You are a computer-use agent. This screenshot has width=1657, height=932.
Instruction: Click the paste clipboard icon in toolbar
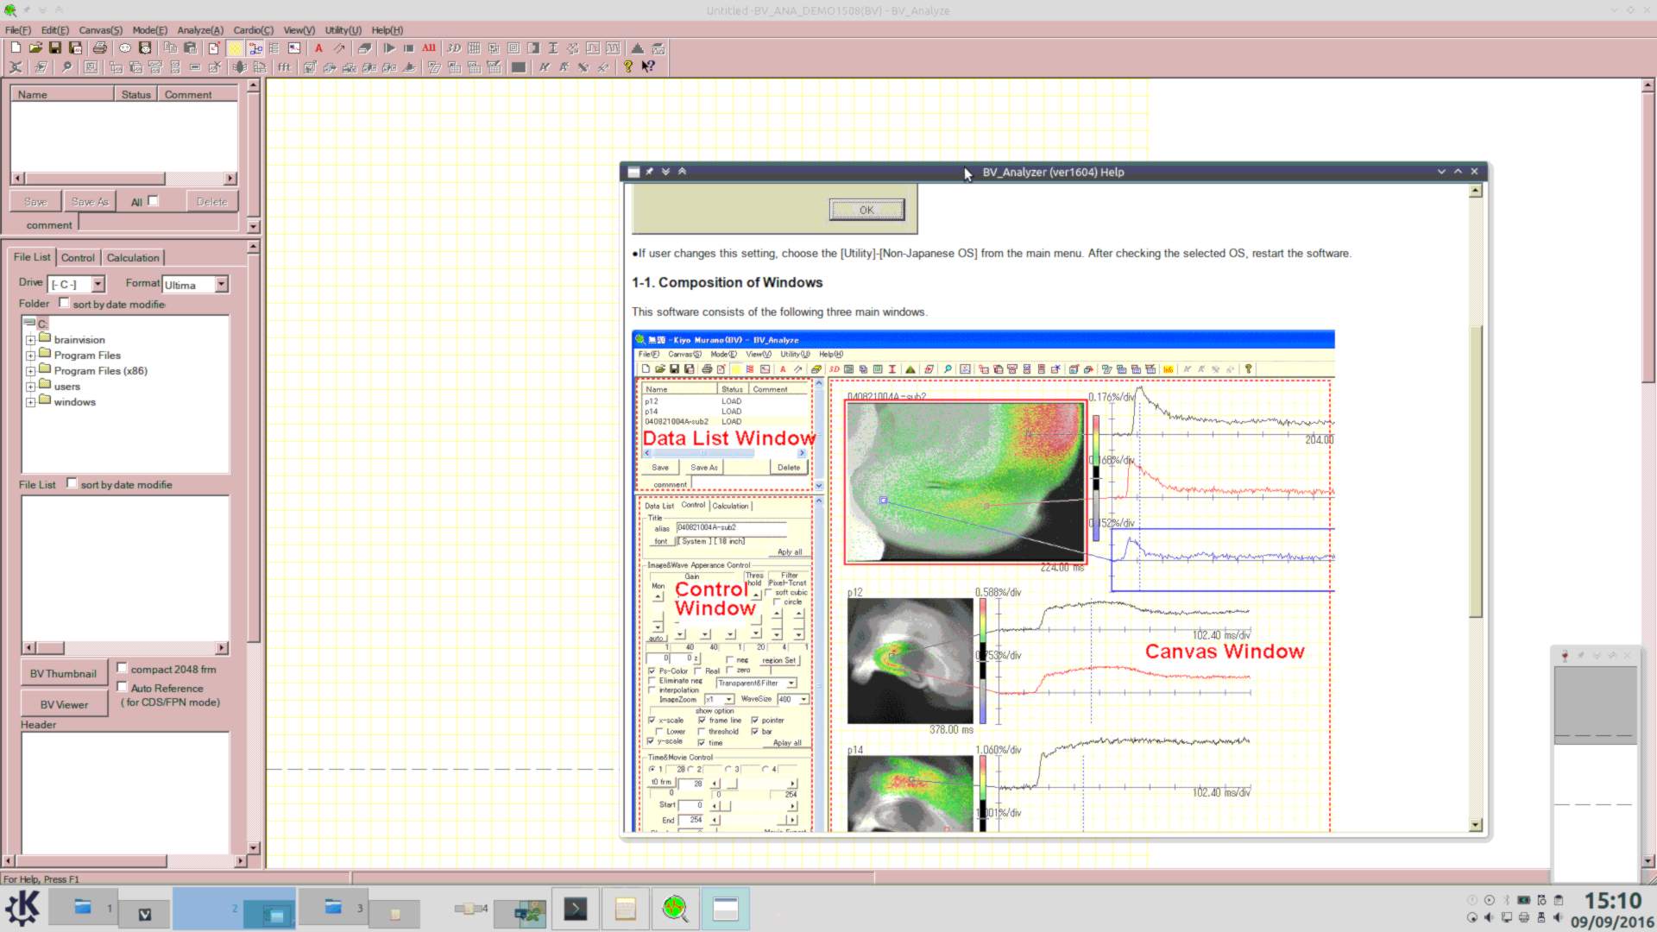[191, 48]
